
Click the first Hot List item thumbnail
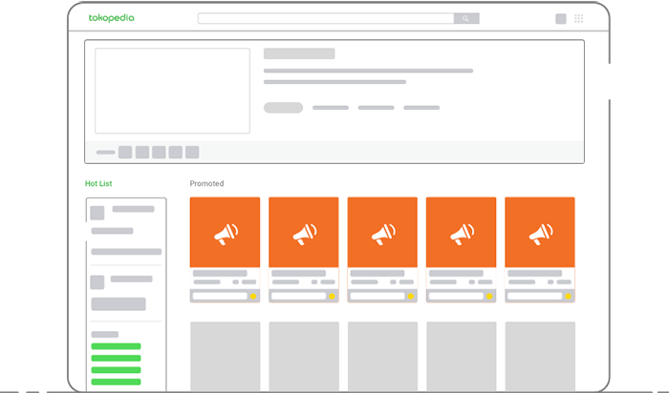point(97,213)
